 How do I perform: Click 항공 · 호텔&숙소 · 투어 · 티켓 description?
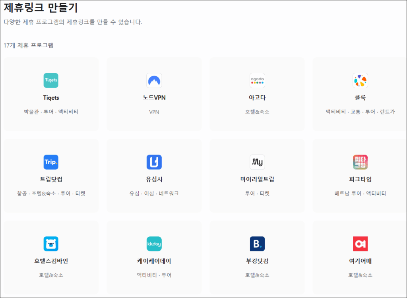(51, 194)
